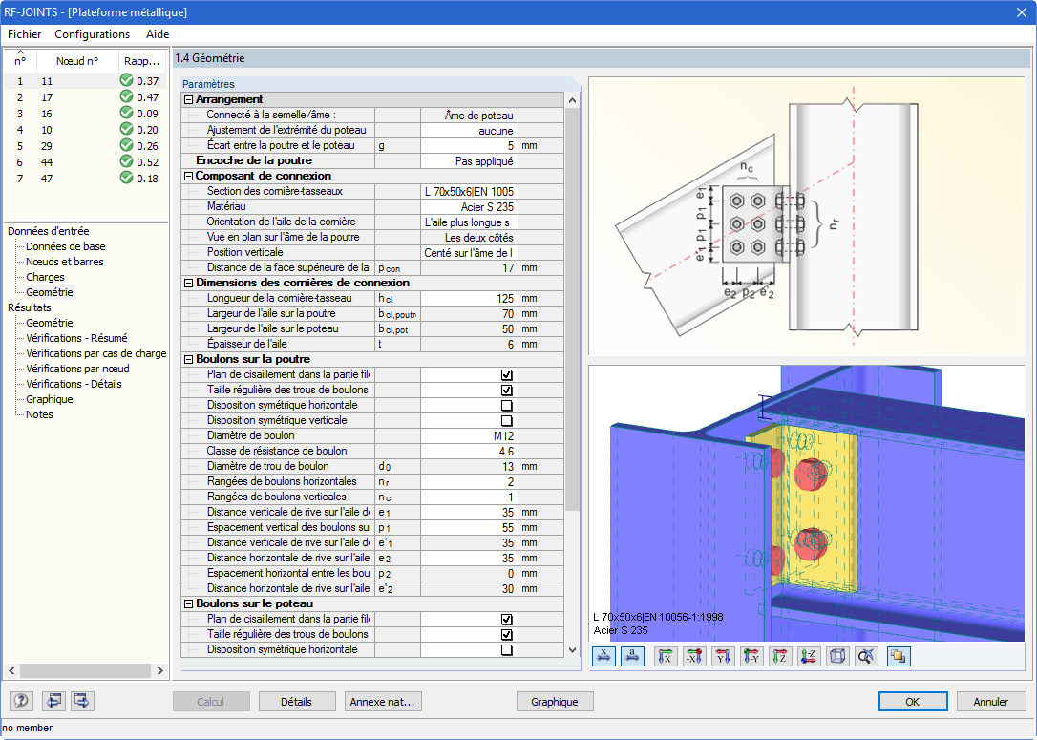Viewport: 1037px width, 740px height.
Task: Toggle Disposition symétrique horizontale for Boulons sur le poteau
Action: pyautogui.click(x=507, y=650)
